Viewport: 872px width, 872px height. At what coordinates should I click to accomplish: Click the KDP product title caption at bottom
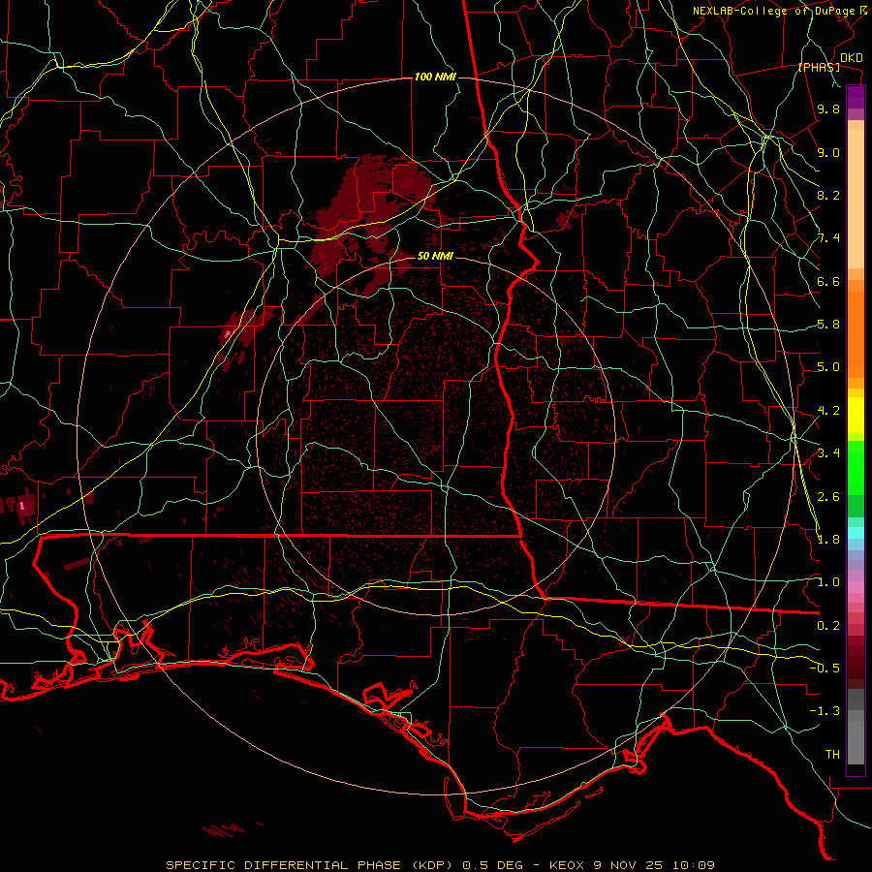point(440,865)
